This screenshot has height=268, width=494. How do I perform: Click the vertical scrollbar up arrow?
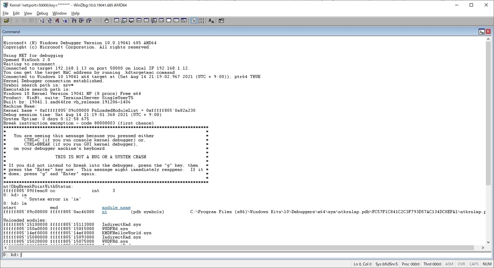pos(487,39)
